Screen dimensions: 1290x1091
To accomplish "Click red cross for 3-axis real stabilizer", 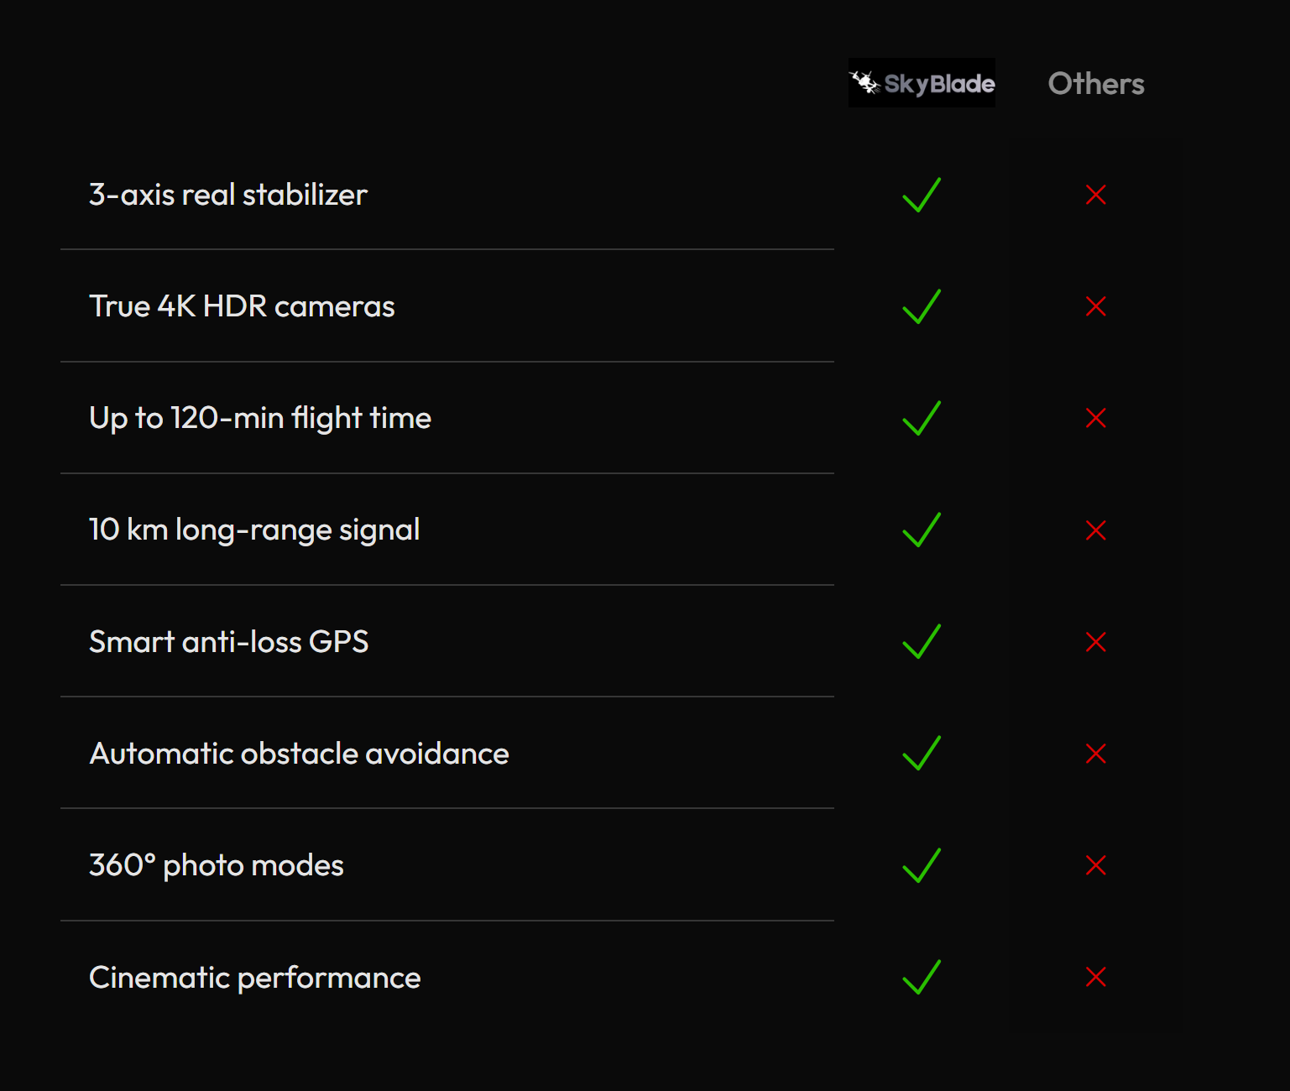I will 1096,195.
